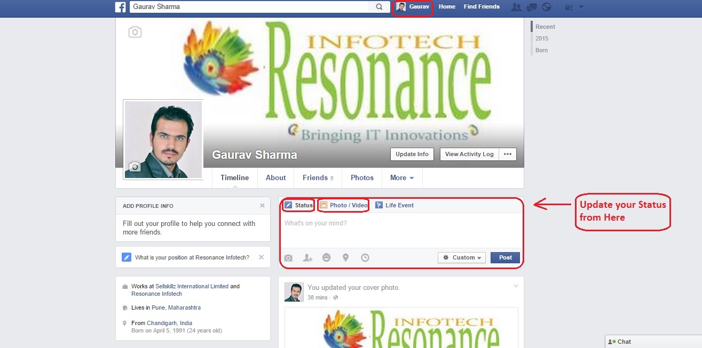The image size is (702, 348).
Task: Click the Resonance Infotech workplace link
Action: pyautogui.click(x=157, y=294)
